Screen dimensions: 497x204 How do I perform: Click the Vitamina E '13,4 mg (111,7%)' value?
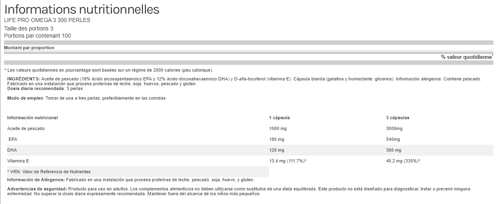288,161
